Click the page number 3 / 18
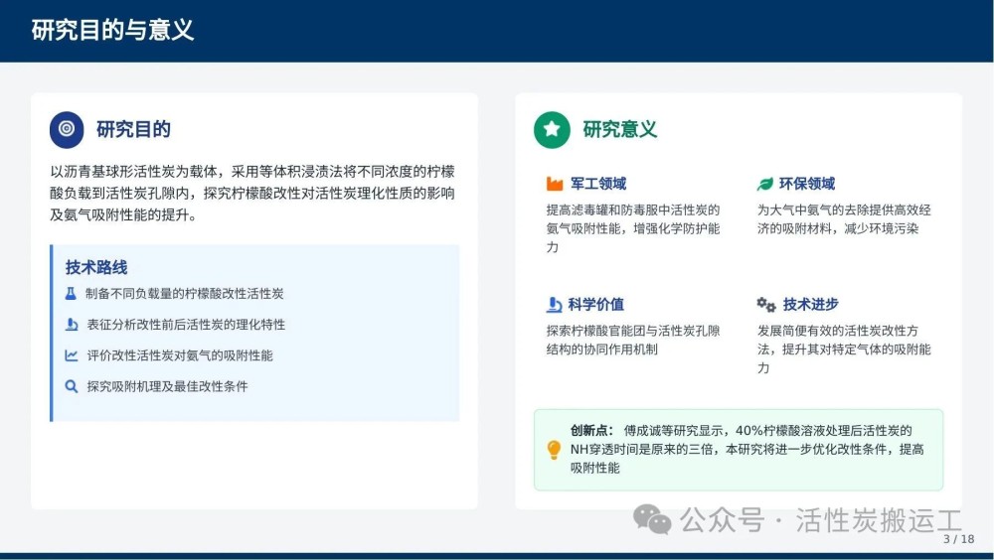 tap(958, 539)
